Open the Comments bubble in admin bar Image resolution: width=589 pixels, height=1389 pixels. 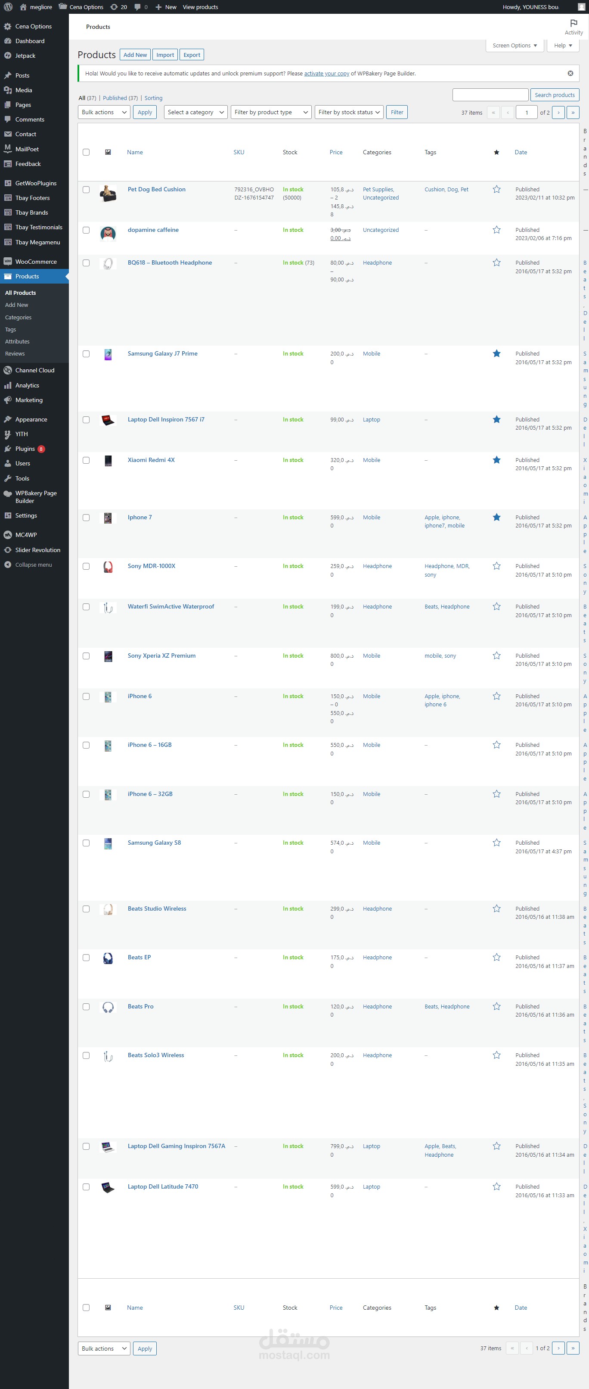pos(141,7)
